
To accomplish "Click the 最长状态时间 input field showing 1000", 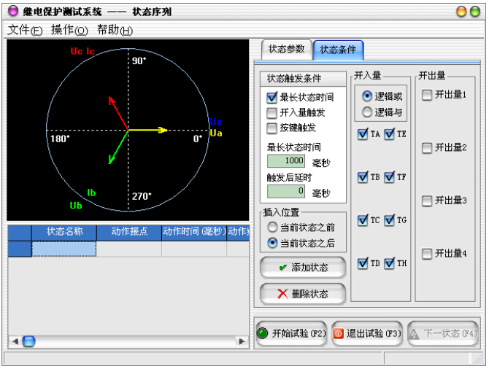I will pyautogui.click(x=285, y=160).
